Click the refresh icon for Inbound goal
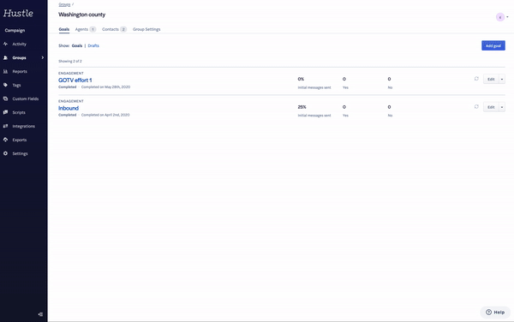This screenshot has height=322, width=514. (476, 107)
